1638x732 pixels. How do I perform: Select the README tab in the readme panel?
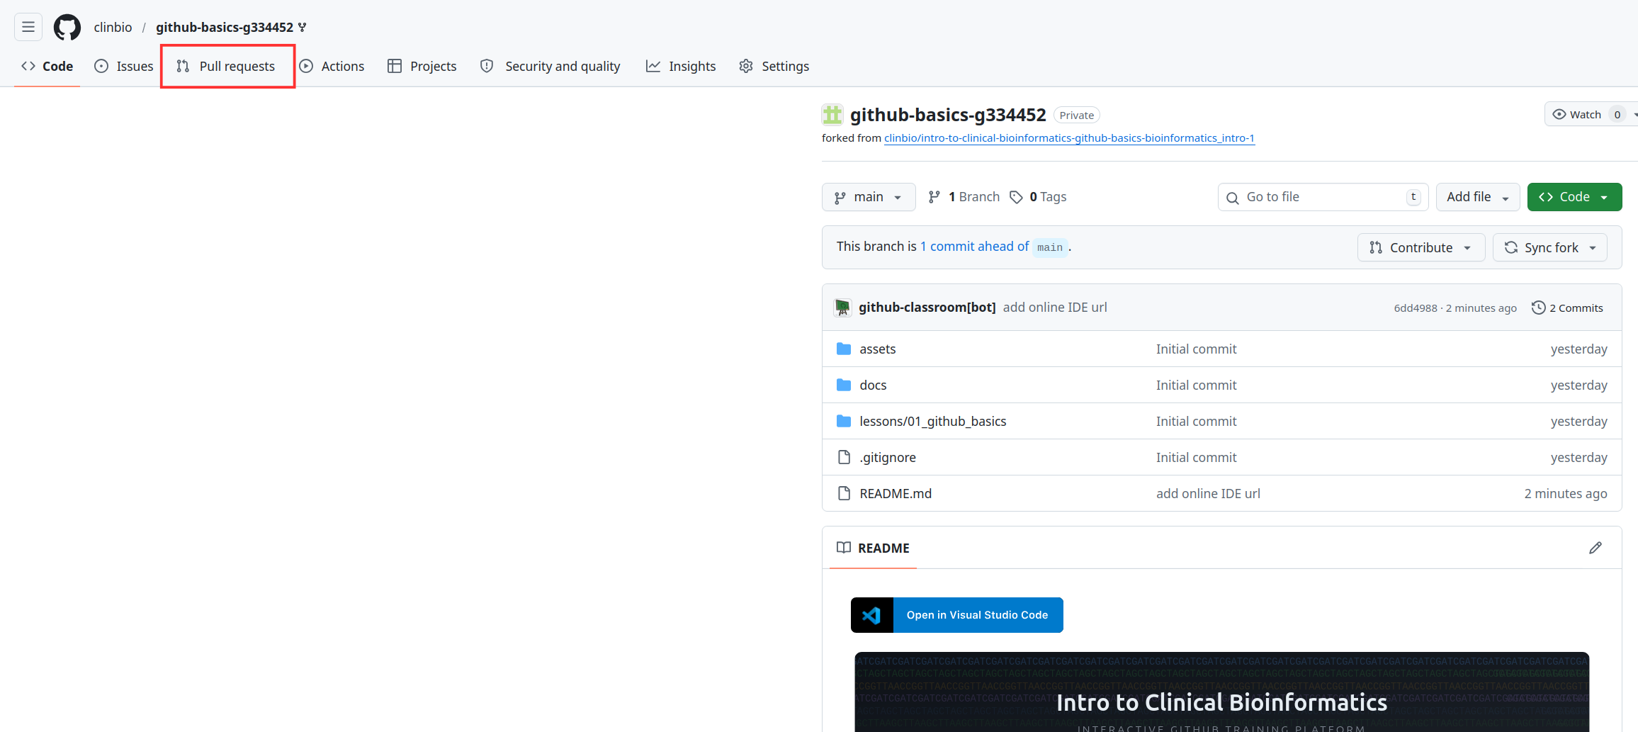[x=873, y=548]
